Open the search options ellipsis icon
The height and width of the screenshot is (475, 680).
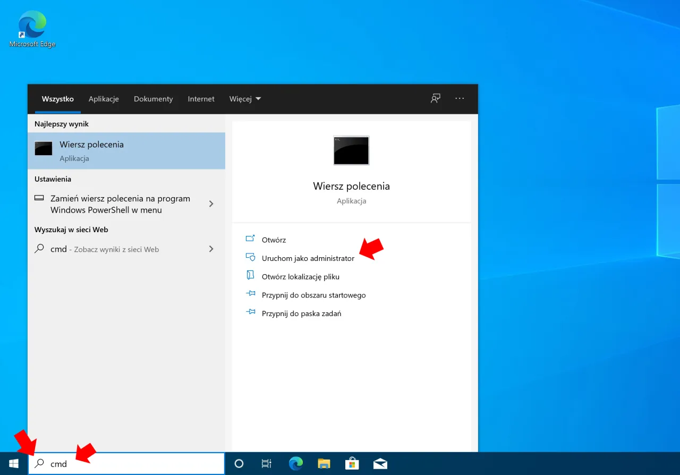tap(459, 99)
